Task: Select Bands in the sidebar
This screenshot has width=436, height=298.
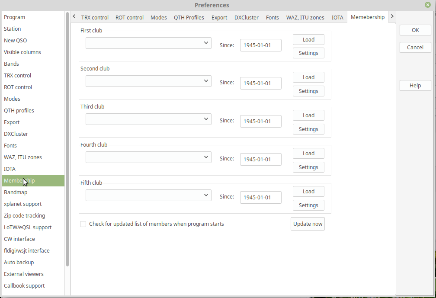Action: (x=33, y=64)
